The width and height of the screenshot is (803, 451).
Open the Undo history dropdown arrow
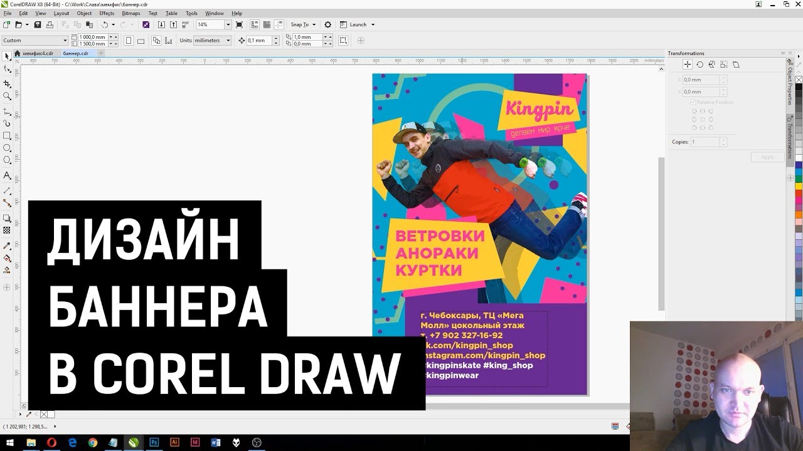point(114,24)
